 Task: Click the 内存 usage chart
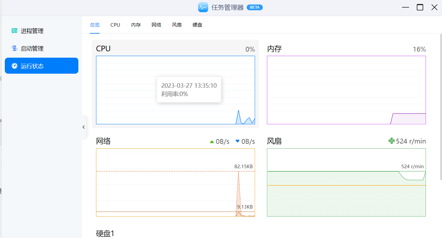coord(346,90)
